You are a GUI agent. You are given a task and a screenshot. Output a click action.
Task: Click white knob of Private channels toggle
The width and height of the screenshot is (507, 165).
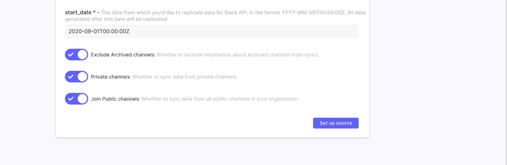[82, 77]
